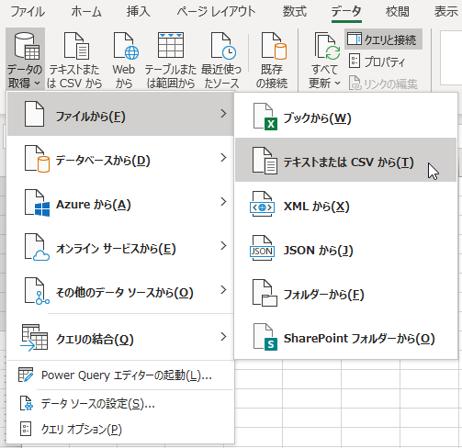Click the text document icon beside テキストまたは CSV から(T)
Image resolution: width=462 pixels, height=448 pixels.
pos(265,161)
